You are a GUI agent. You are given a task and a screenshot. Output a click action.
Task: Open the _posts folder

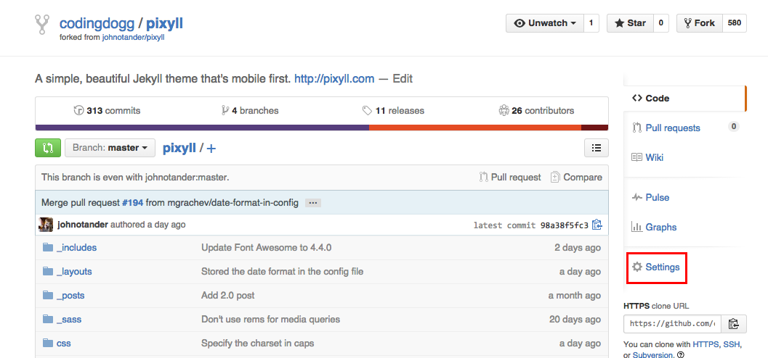click(x=70, y=296)
